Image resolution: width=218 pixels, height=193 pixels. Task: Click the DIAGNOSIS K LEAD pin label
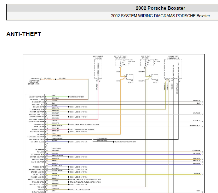coord(37,99)
